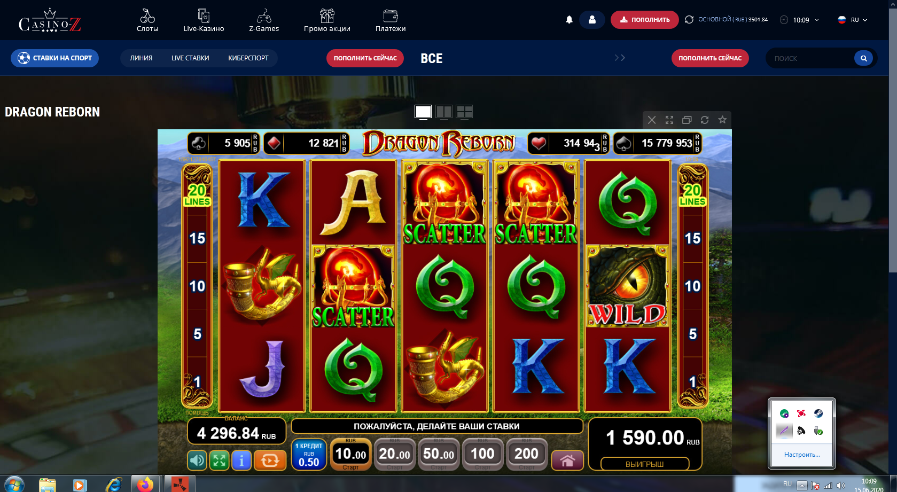Place 20.00 bet to start spin

[x=395, y=455]
